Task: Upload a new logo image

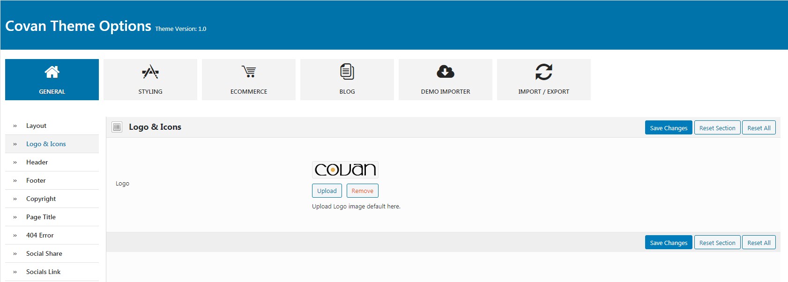Action: (327, 191)
